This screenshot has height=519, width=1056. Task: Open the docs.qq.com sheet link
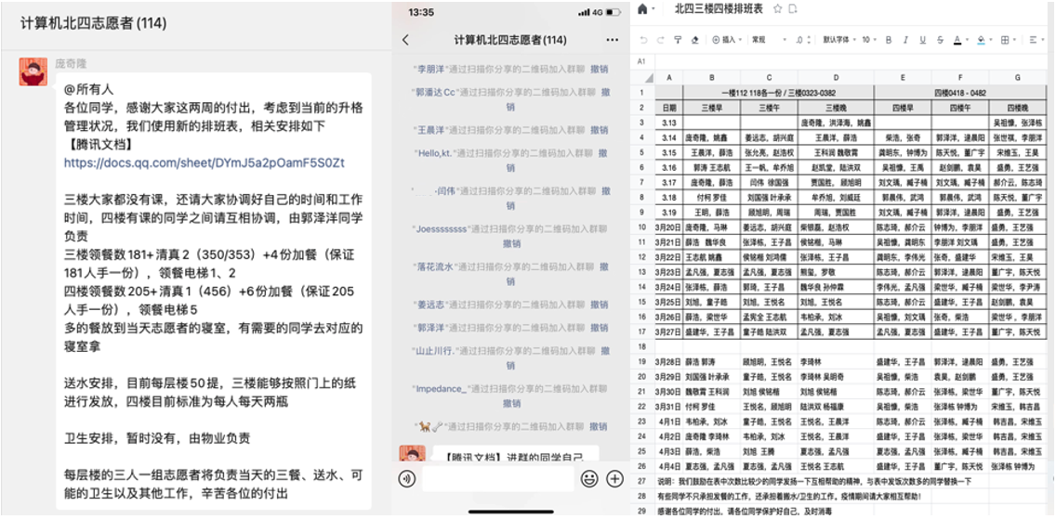[204, 162]
